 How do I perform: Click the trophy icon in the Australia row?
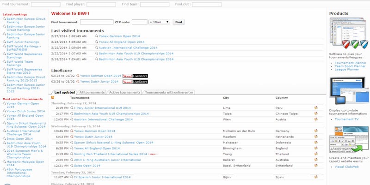316,160
